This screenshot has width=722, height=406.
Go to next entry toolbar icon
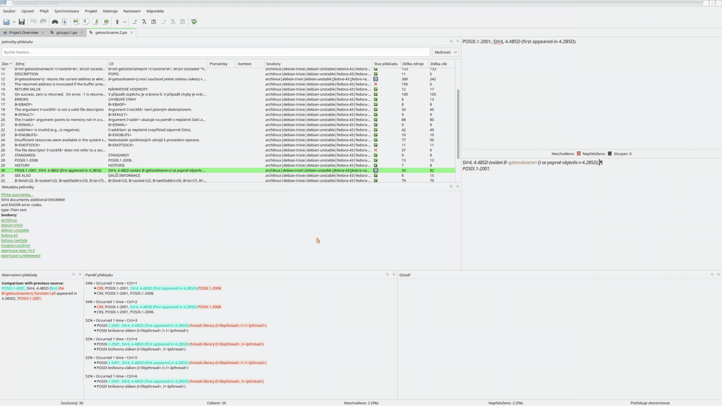[x=96, y=22]
